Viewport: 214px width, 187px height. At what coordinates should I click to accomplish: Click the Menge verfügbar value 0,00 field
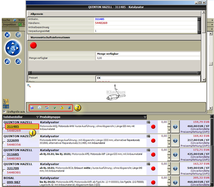tap(148, 58)
